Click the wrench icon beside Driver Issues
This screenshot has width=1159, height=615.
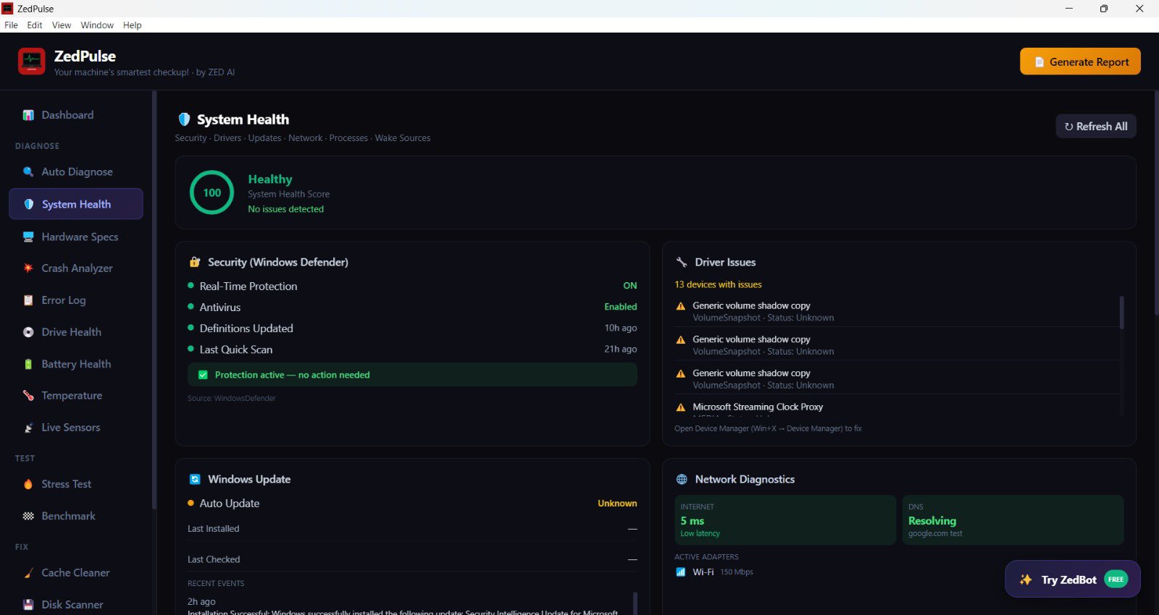682,262
